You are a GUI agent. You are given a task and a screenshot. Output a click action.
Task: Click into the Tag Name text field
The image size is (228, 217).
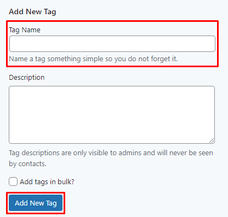point(112,44)
